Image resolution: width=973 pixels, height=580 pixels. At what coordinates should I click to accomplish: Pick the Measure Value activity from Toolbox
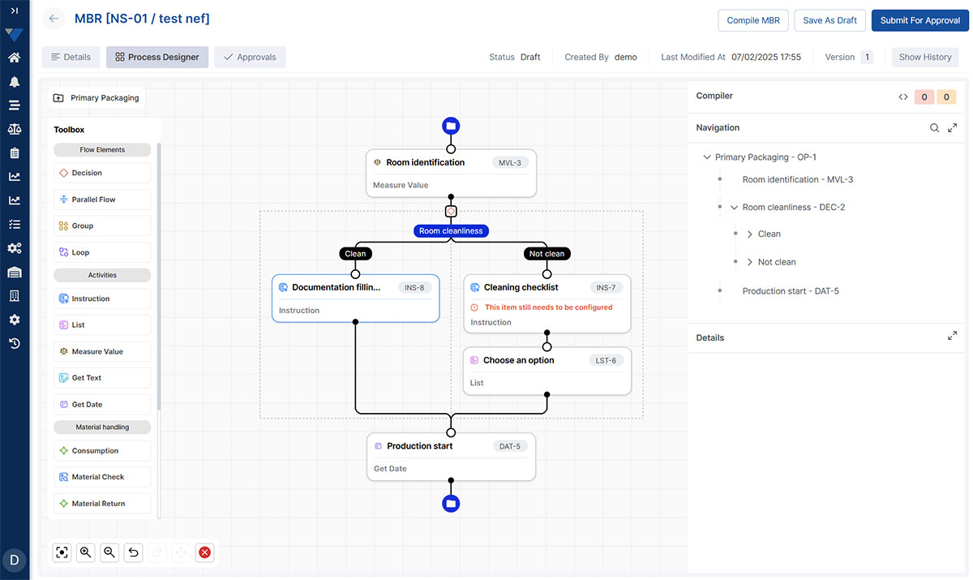[x=102, y=351]
